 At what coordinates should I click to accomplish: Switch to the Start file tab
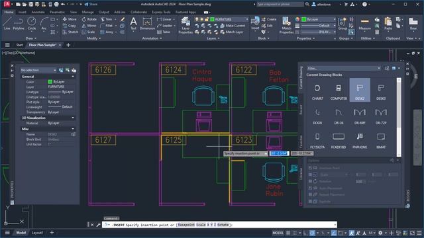click(x=19, y=45)
